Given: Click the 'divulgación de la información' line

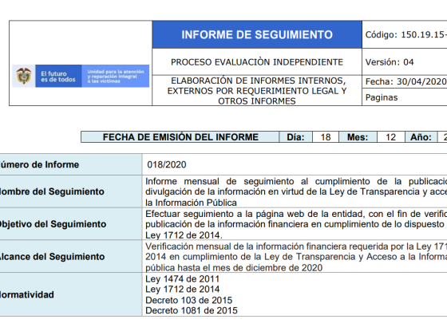Looking at the screenshot, I should click(x=296, y=191).
